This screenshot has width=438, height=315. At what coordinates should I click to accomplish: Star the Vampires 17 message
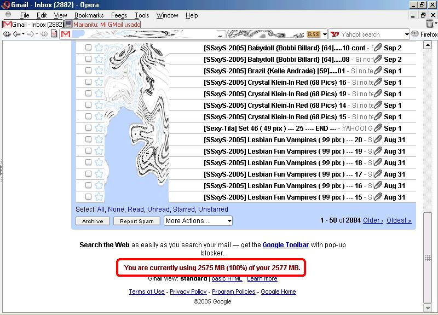(x=99, y=174)
